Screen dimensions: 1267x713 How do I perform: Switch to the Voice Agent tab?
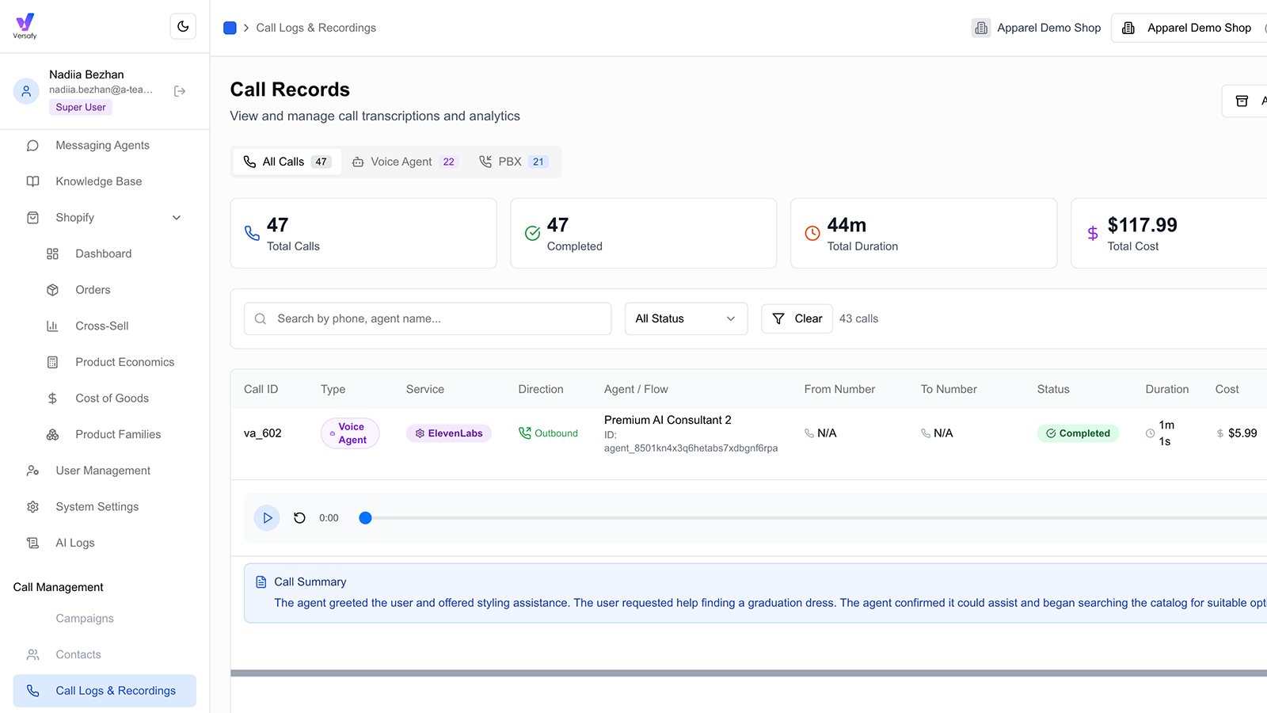405,162
